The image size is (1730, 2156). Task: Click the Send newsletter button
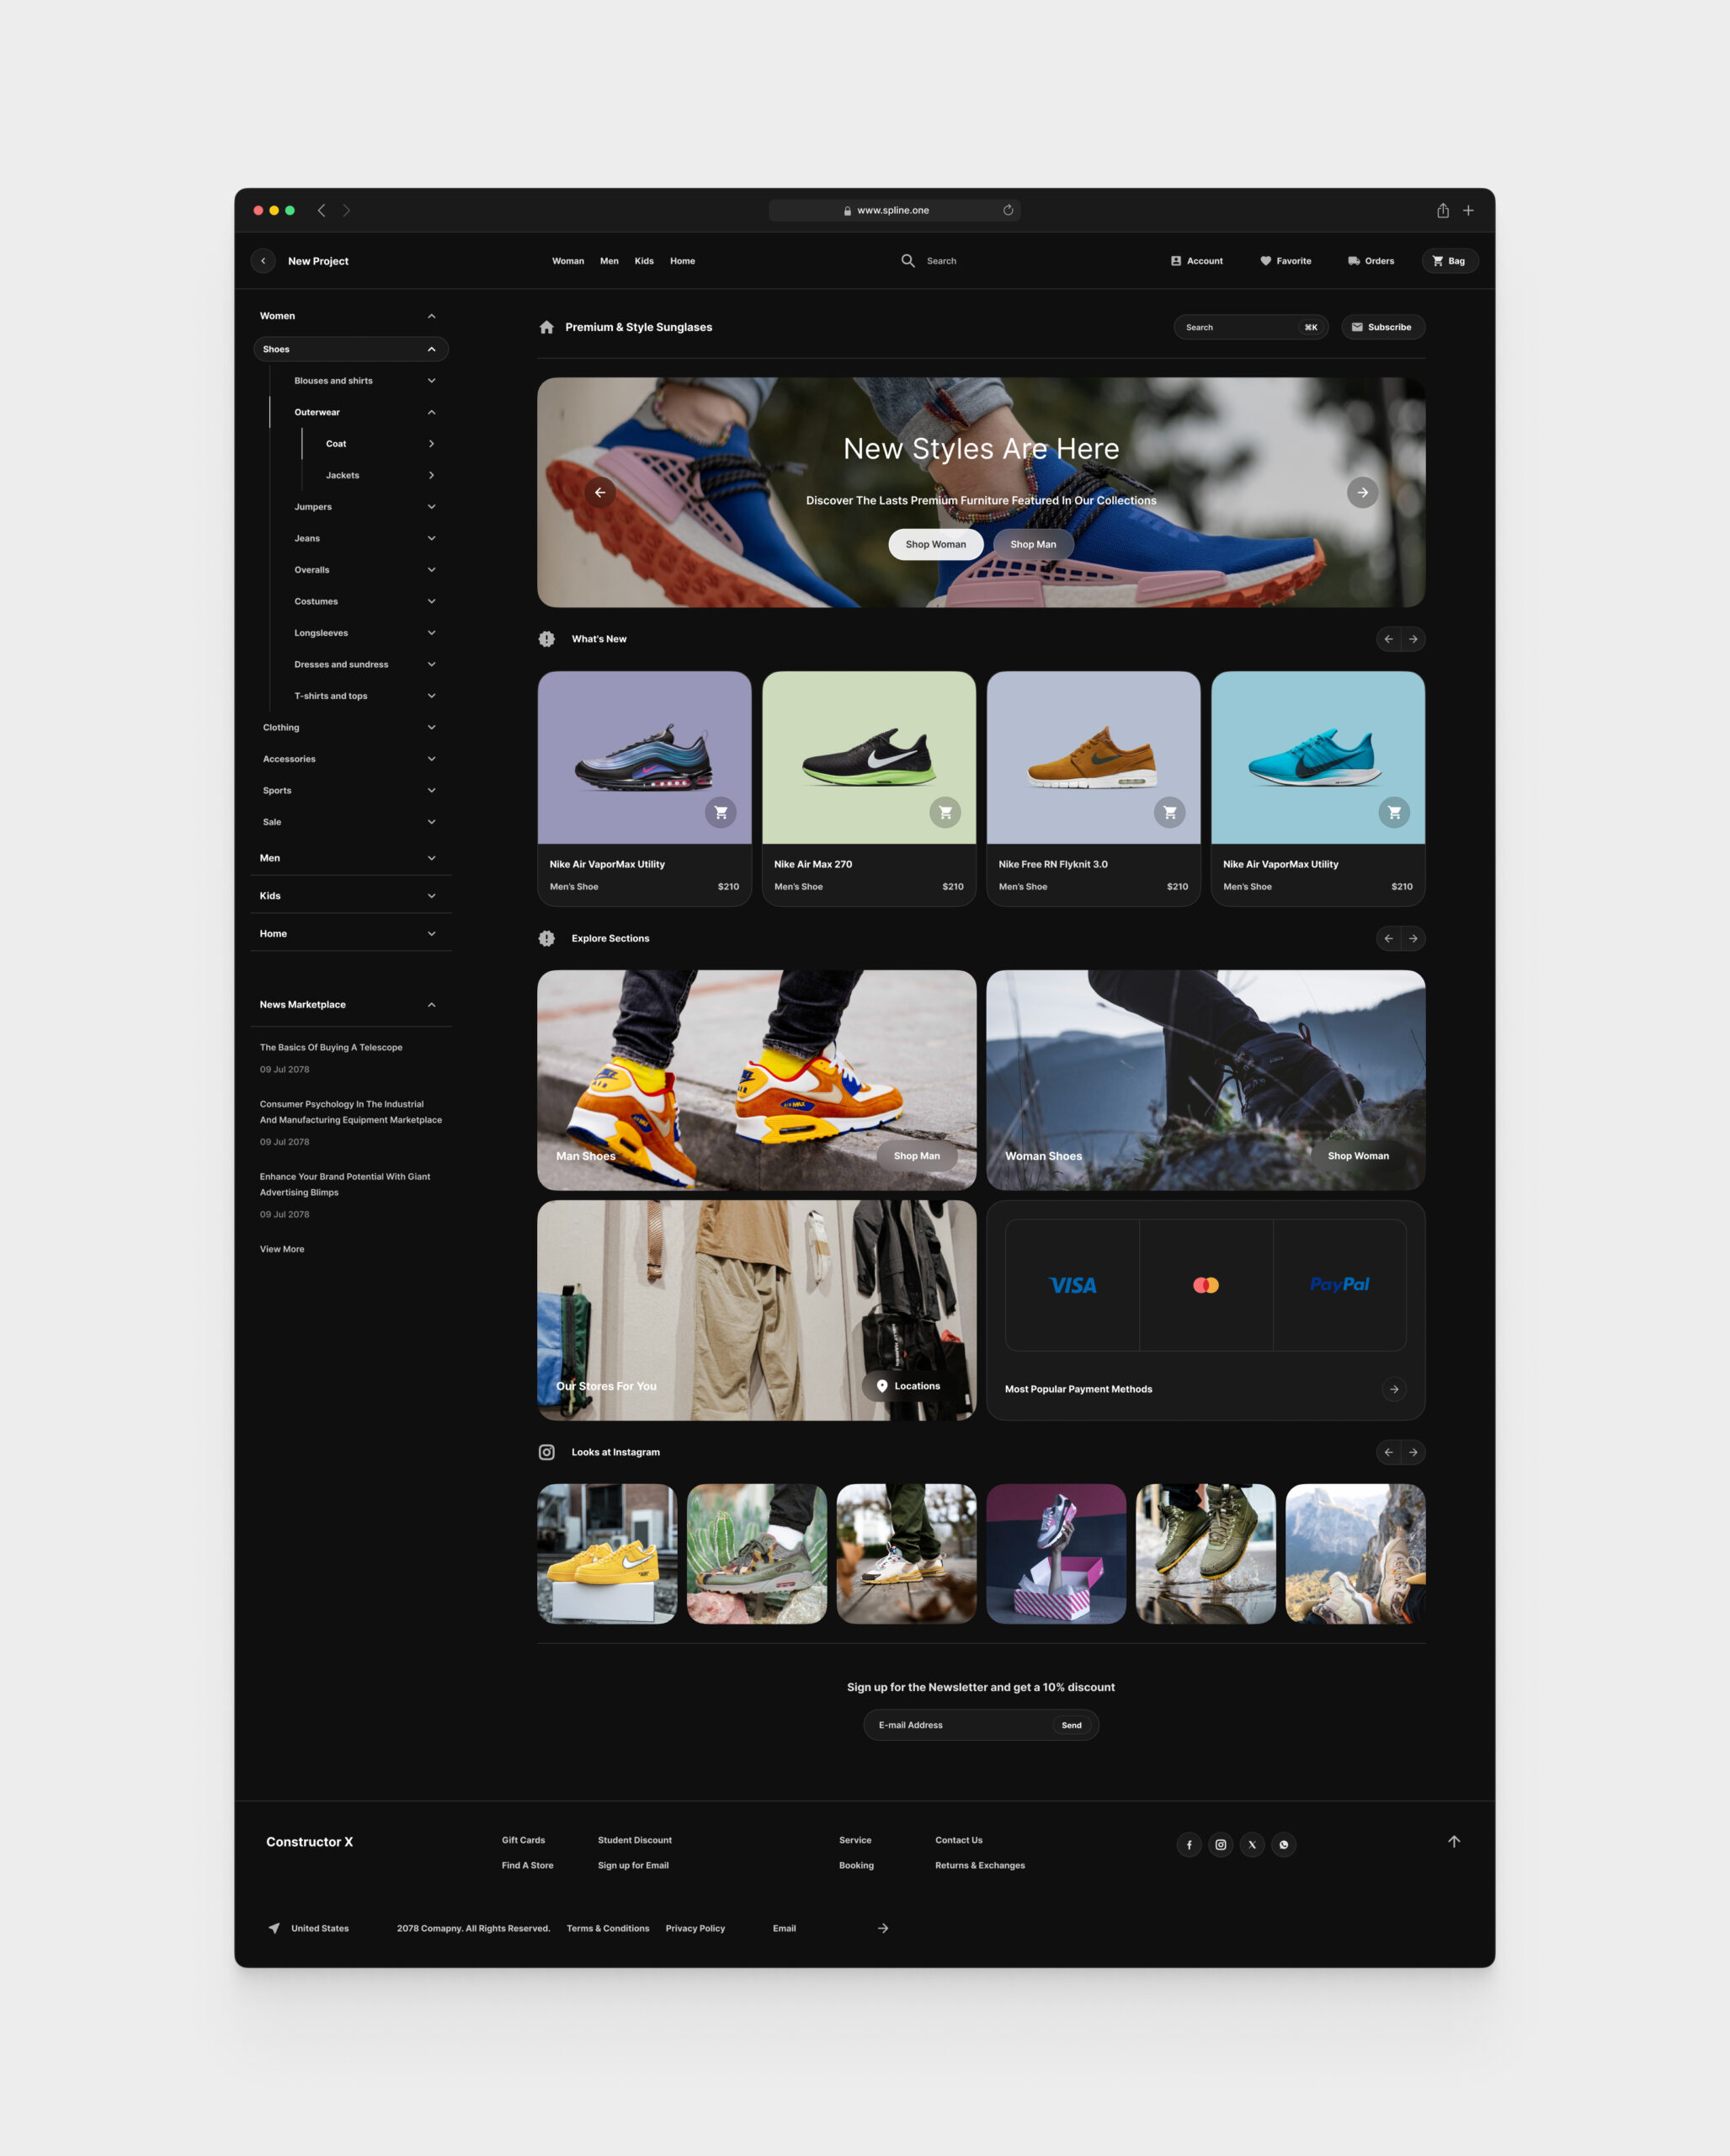(1072, 1725)
